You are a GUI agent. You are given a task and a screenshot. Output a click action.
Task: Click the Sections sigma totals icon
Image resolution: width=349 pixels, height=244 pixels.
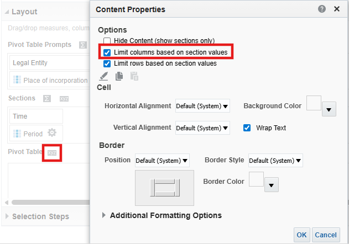47,98
